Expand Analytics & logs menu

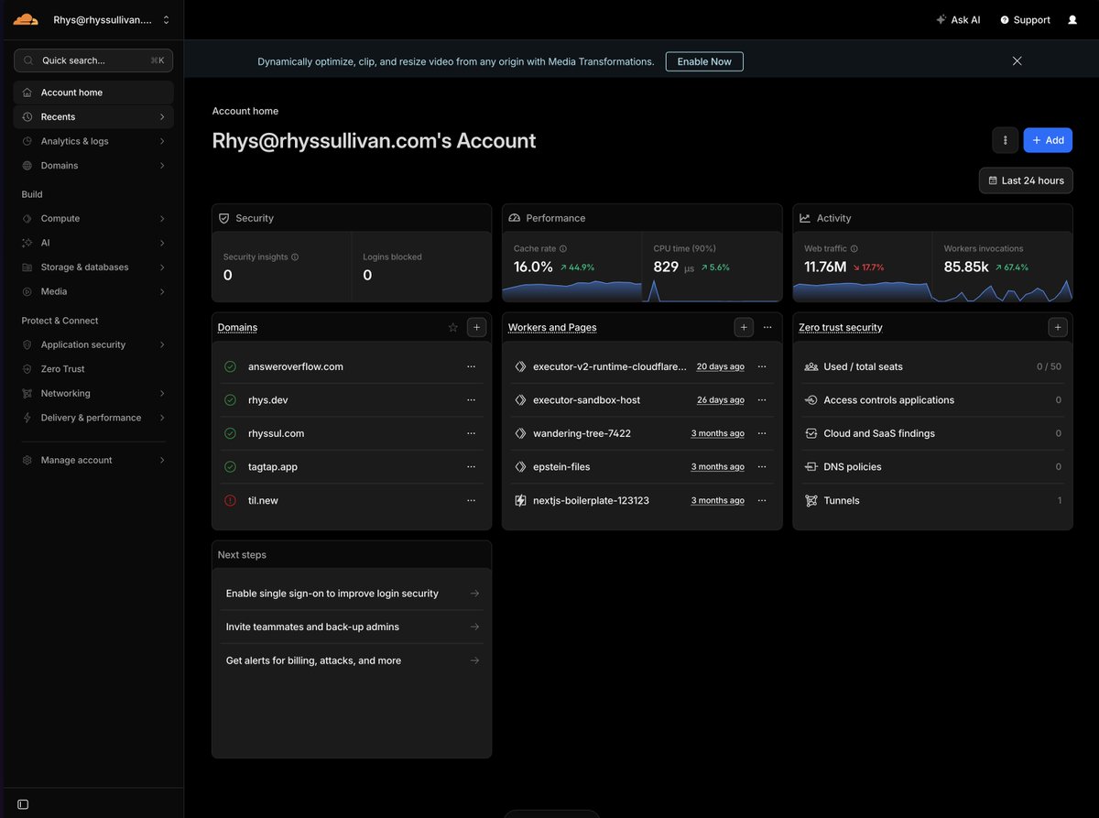pyautogui.click(x=93, y=141)
